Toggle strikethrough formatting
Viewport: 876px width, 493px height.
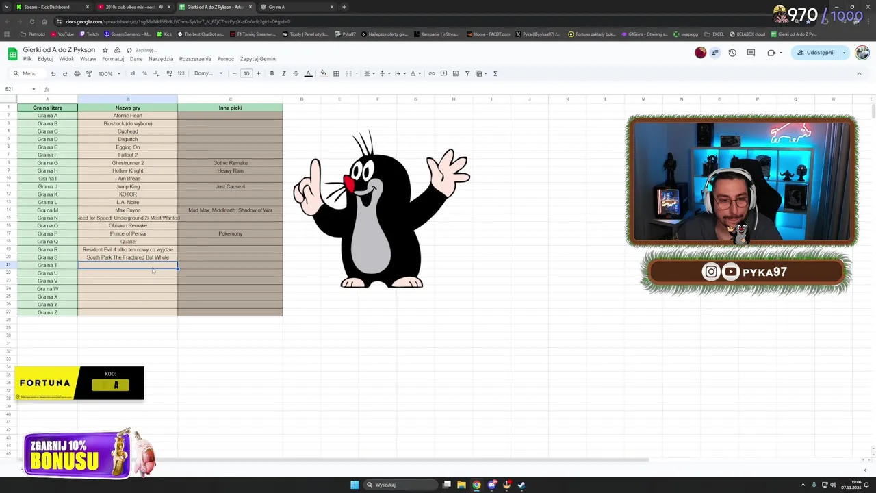coord(296,73)
